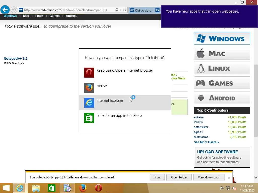The width and height of the screenshot is (258, 193).
Task: Open the Windows category in site menu
Action: tap(10, 16)
